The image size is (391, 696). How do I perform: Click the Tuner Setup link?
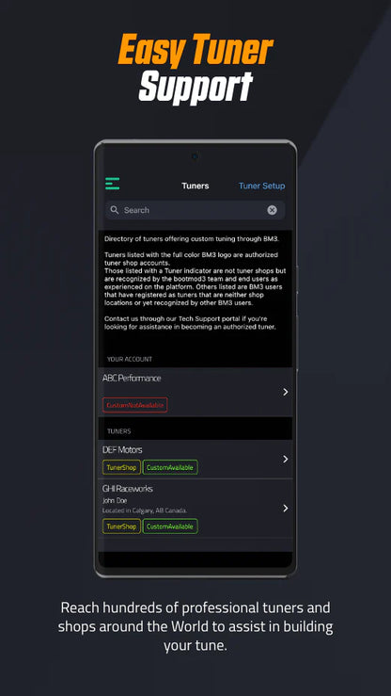[x=261, y=186]
